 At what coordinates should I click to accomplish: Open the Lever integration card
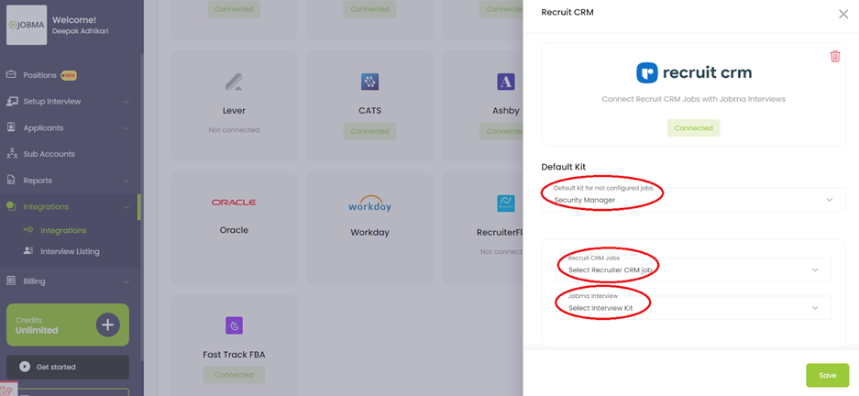click(x=234, y=107)
